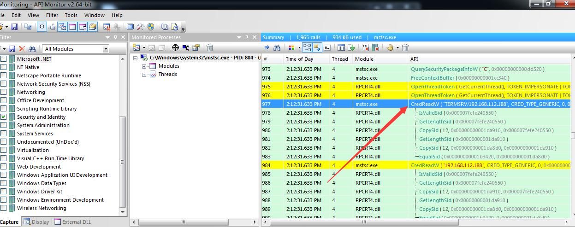The height and width of the screenshot is (227, 575).
Task: Open the Help menu
Action: [x=117, y=15]
